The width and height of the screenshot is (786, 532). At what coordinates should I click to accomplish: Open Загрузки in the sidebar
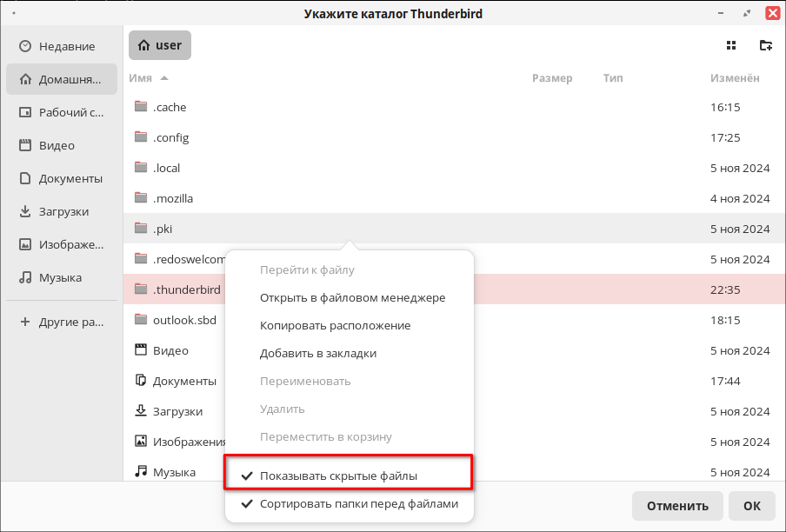[62, 212]
